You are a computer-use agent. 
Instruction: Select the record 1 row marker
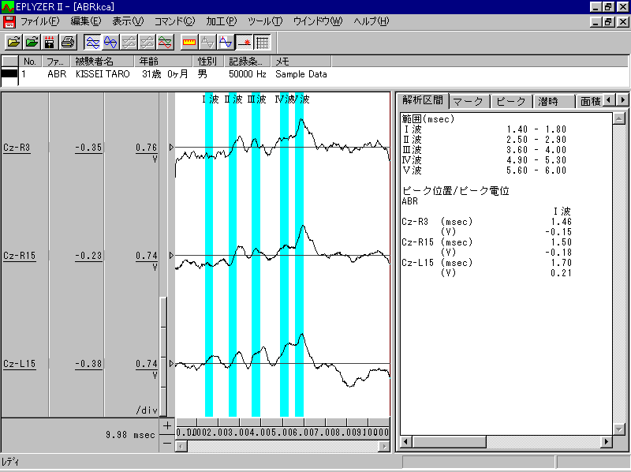[9, 74]
